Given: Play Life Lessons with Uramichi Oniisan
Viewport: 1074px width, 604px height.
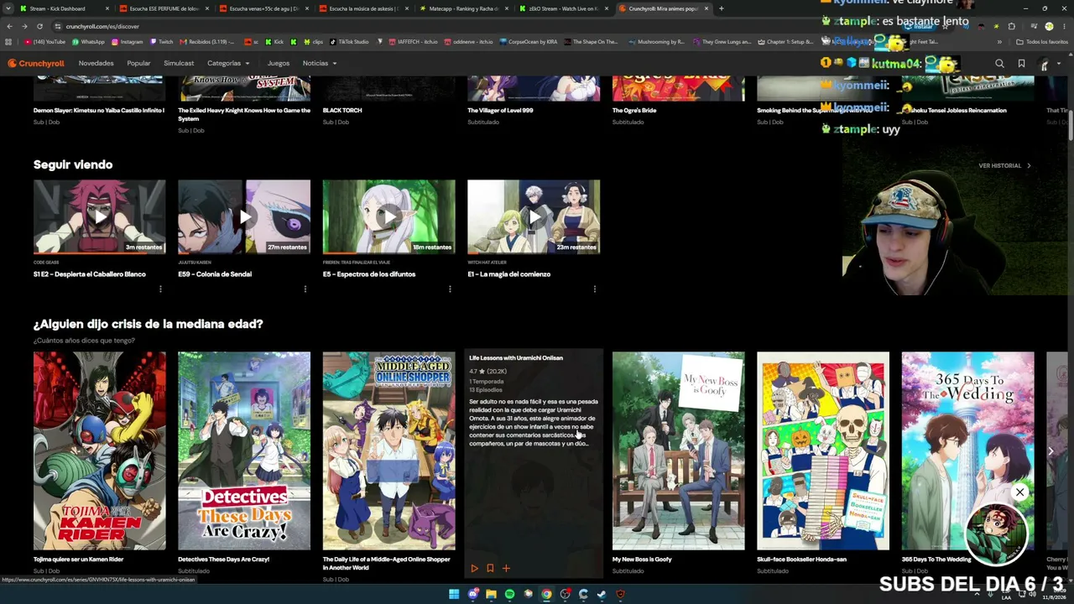Looking at the screenshot, I should [x=474, y=568].
